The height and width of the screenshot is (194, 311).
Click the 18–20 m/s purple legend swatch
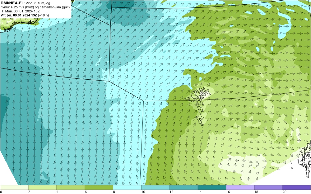269,187
